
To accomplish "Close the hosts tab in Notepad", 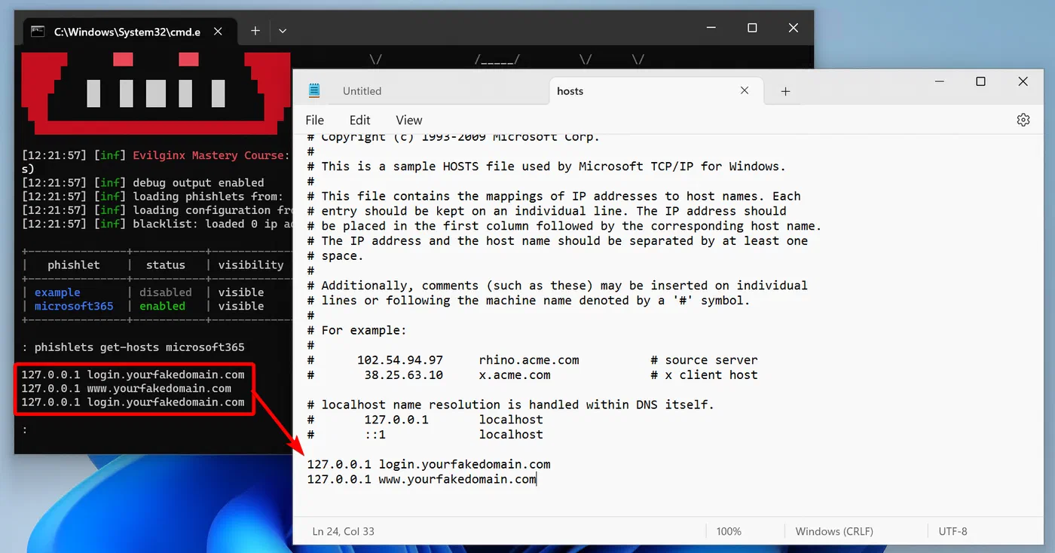I will pos(745,90).
